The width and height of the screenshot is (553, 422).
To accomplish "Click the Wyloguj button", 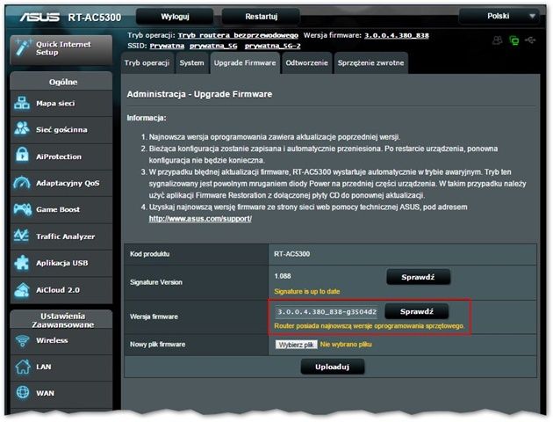I will pos(175,17).
